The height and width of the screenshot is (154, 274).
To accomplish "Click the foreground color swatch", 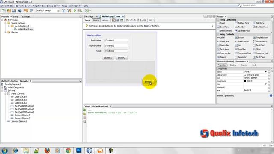I will tap(245, 81).
